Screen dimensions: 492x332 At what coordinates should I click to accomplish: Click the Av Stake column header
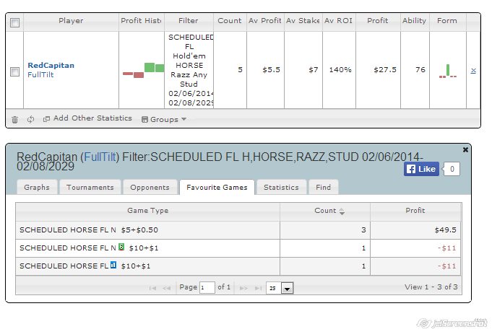coord(303,21)
